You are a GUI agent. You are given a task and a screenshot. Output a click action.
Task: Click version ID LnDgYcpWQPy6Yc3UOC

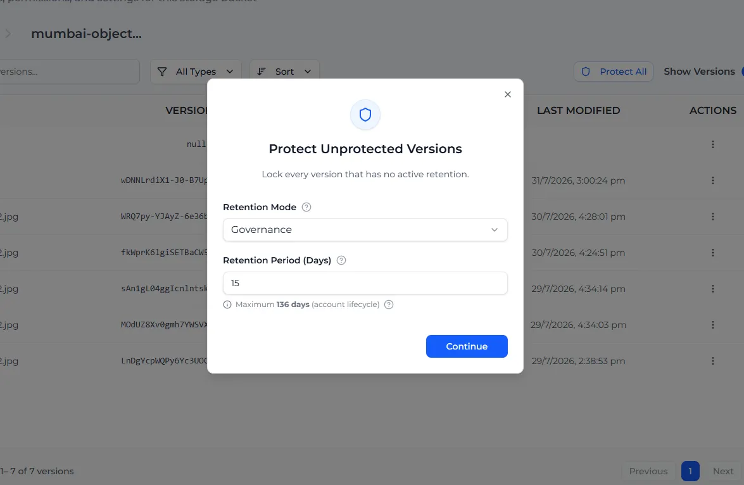pos(164,361)
